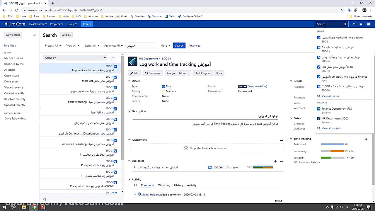Click the Task type checkbox icon in Details
The height and width of the screenshot is (211, 375).
pos(163,86)
